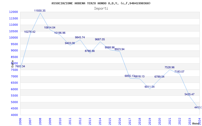The image size is (202, 126).
Task: Select the 2017 year on x-axis
Action: click(x=130, y=121)
